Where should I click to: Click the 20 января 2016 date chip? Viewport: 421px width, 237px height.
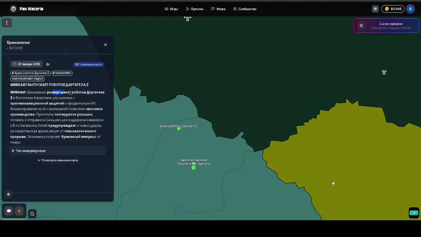tap(26, 64)
